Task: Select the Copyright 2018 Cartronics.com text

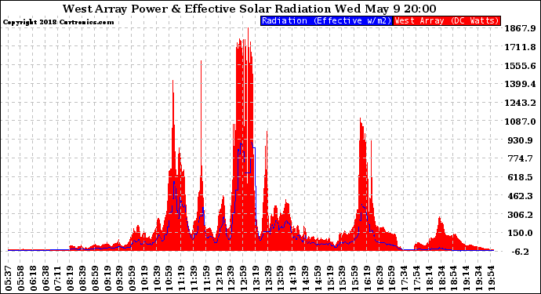Action: coord(58,22)
